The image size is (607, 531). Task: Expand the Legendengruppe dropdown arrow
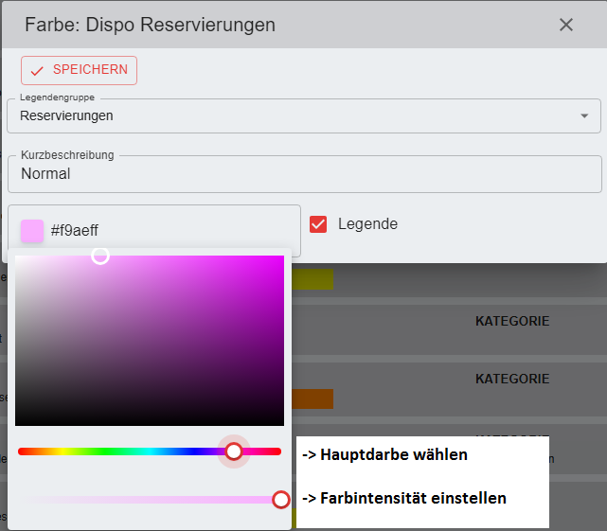pos(583,116)
